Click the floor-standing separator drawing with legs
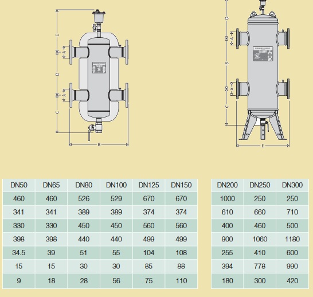This screenshot has width=313, height=297. tap(263, 70)
